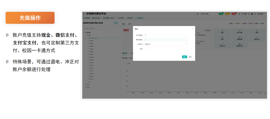Click the 支付金额 payment amount input field
Viewport: 270px width, 119px height.
(x=166, y=35)
